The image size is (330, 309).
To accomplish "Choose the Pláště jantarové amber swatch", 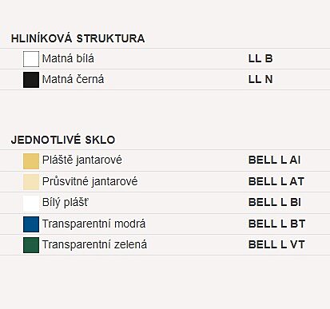I will click(31, 161).
